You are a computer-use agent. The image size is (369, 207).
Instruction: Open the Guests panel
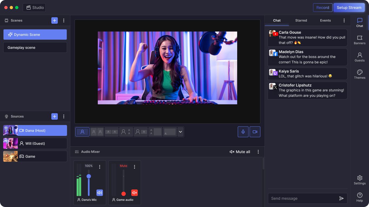(x=360, y=57)
